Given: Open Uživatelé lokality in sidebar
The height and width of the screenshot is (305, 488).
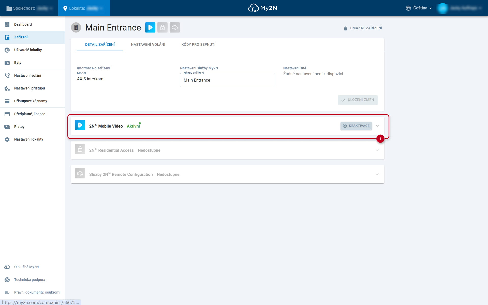Looking at the screenshot, I should [33, 50].
